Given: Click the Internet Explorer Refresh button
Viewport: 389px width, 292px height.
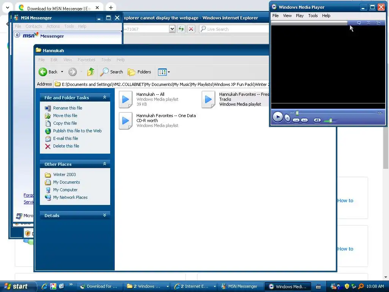Looking at the screenshot, I should pos(181,29).
